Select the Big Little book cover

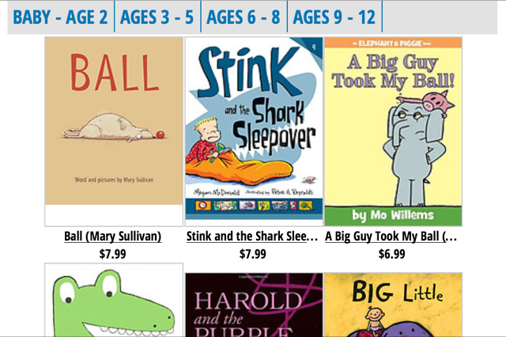point(394,305)
